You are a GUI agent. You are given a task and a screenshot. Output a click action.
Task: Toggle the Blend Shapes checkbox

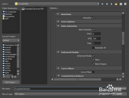93,64
